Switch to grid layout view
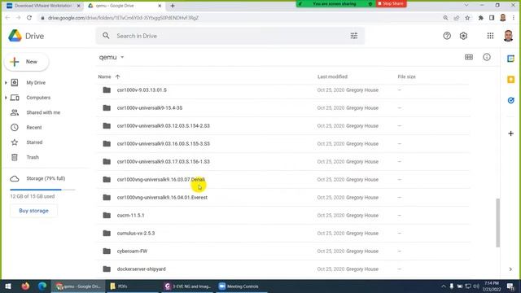 469,57
